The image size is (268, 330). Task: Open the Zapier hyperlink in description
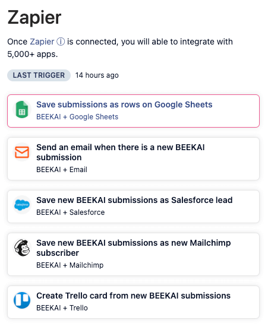point(42,42)
